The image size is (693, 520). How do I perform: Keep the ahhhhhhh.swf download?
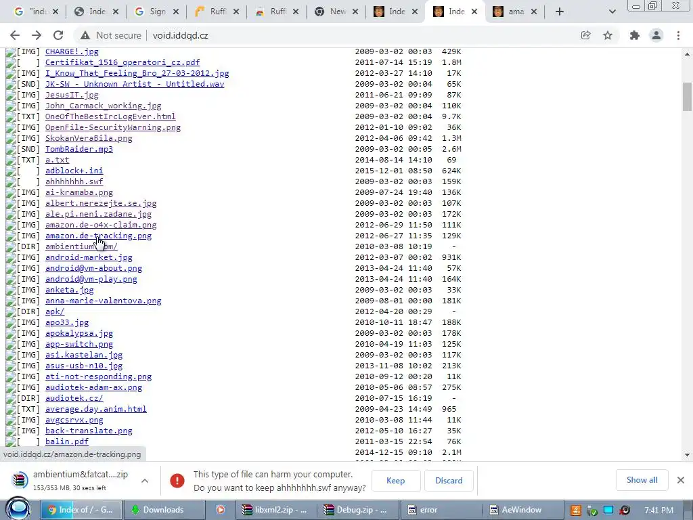(395, 481)
